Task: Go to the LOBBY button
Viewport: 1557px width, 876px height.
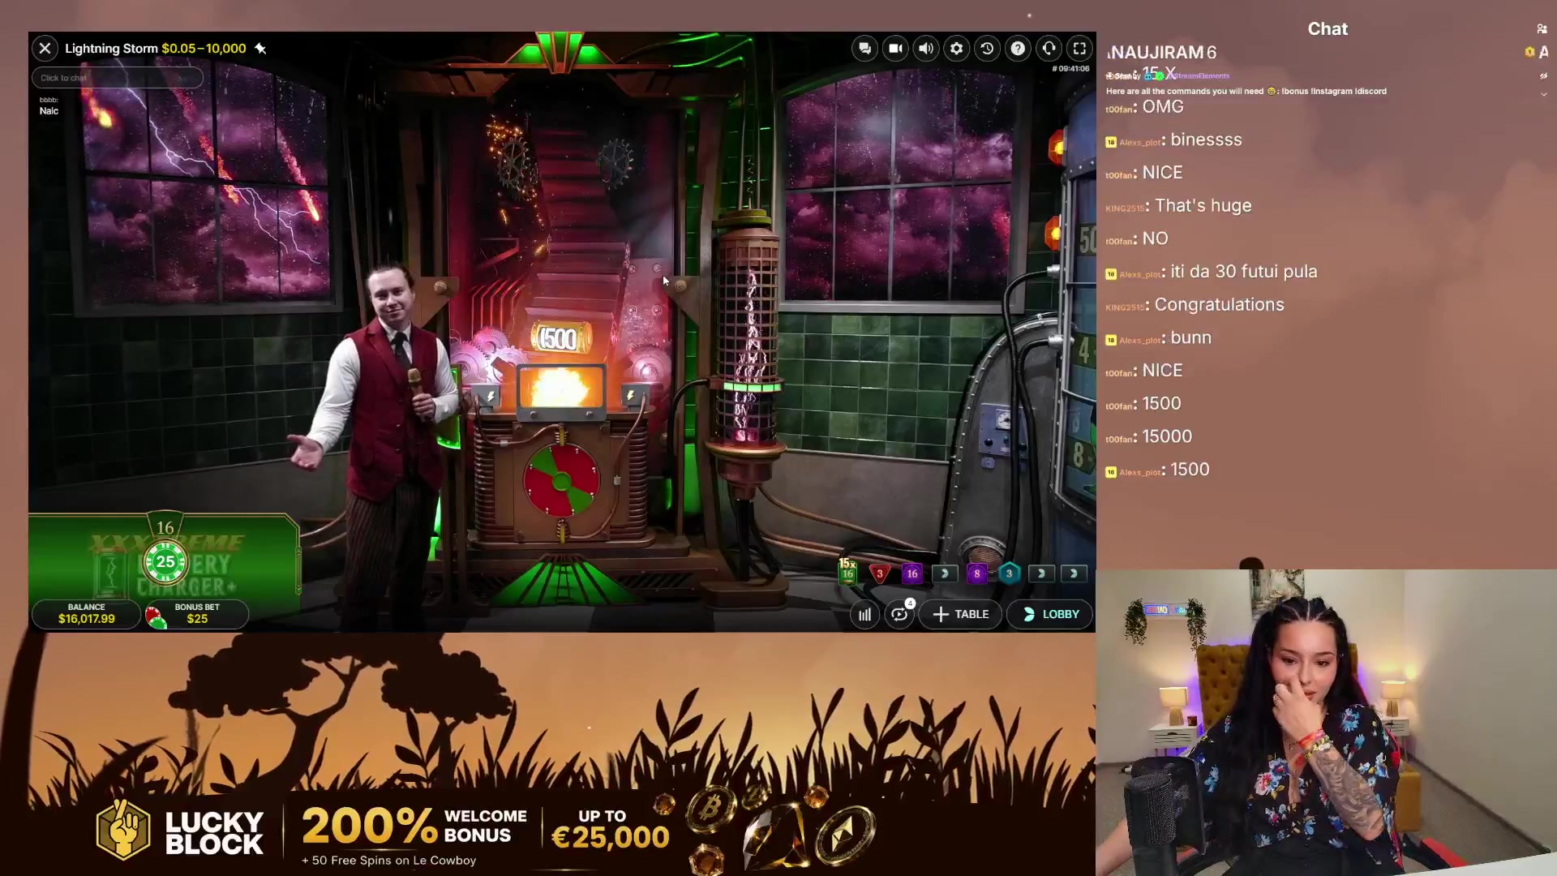Action: point(1051,615)
